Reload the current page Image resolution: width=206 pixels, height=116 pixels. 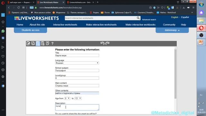[19, 8]
